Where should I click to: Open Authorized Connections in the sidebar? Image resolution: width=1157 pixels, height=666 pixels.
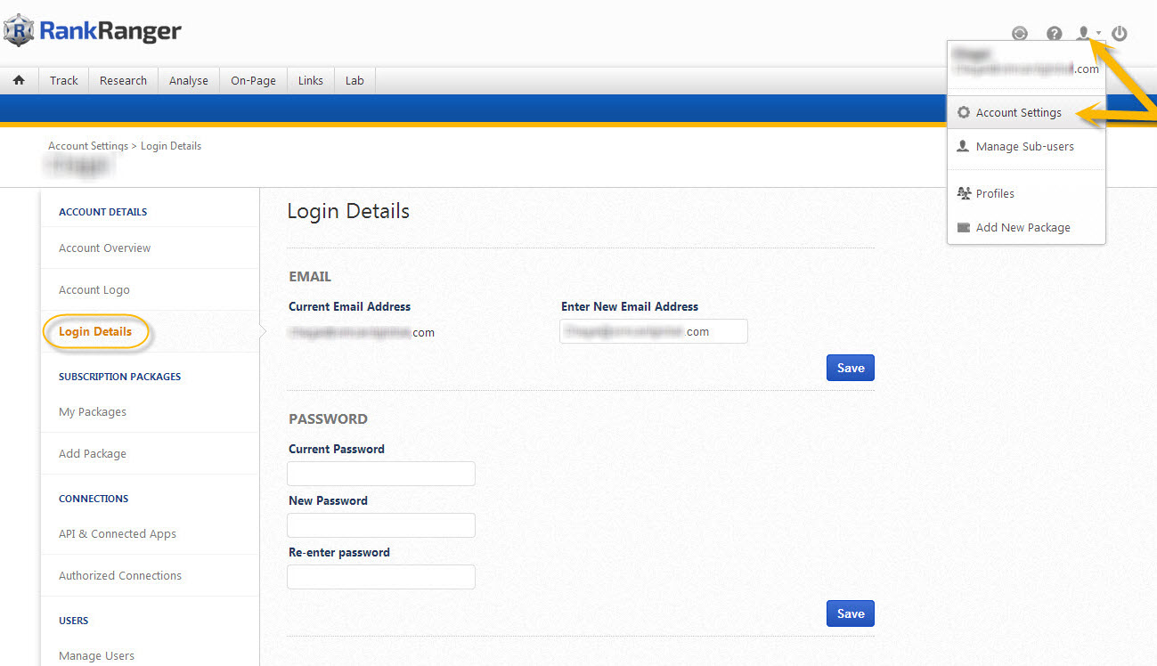click(x=120, y=575)
